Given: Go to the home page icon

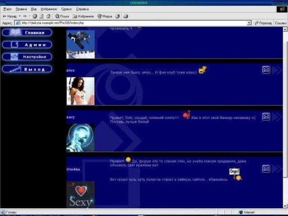Looking at the screenshot, I should 48,16.
